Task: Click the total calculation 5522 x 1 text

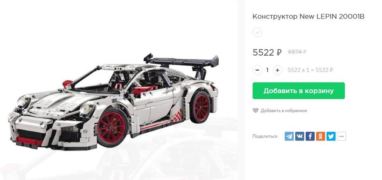Action: [x=311, y=70]
